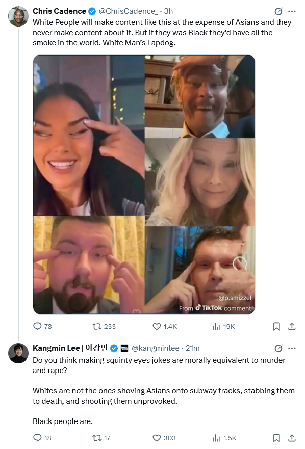Screen dimensions: 305x449
Task: Expand more options on Kangmin Lee's reply
Action: (x=292, y=348)
